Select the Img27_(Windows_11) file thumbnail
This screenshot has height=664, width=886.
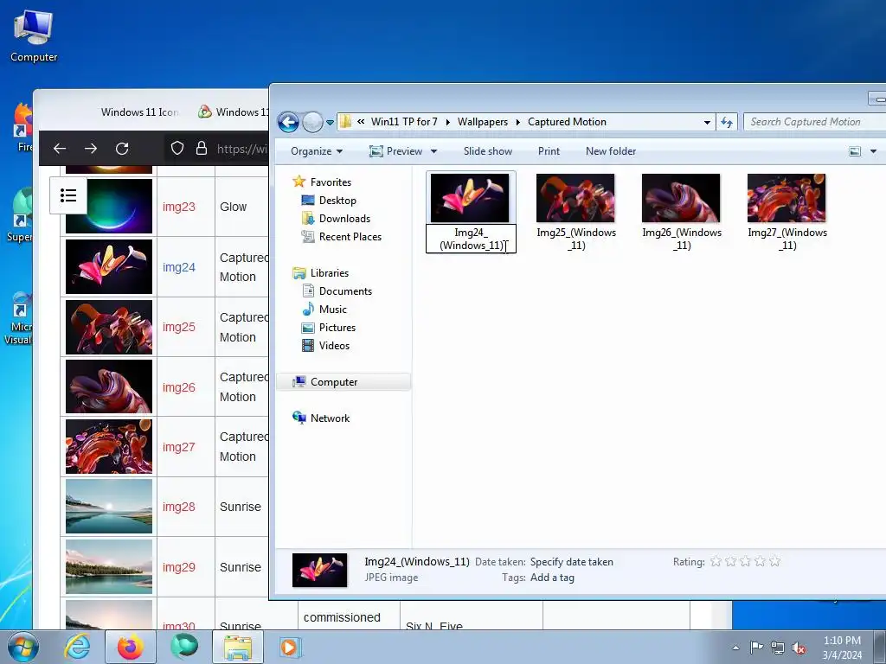pos(786,198)
